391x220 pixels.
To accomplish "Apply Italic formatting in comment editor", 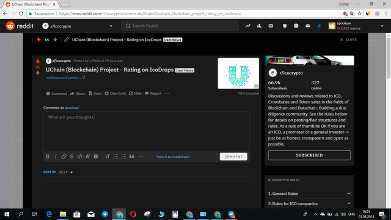I will click(56, 156).
